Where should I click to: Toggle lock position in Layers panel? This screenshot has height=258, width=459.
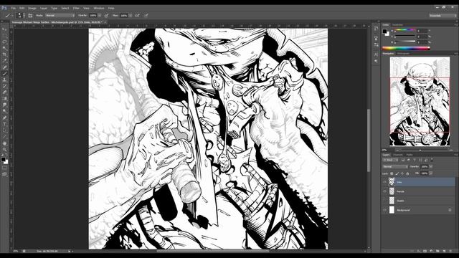pos(402,173)
